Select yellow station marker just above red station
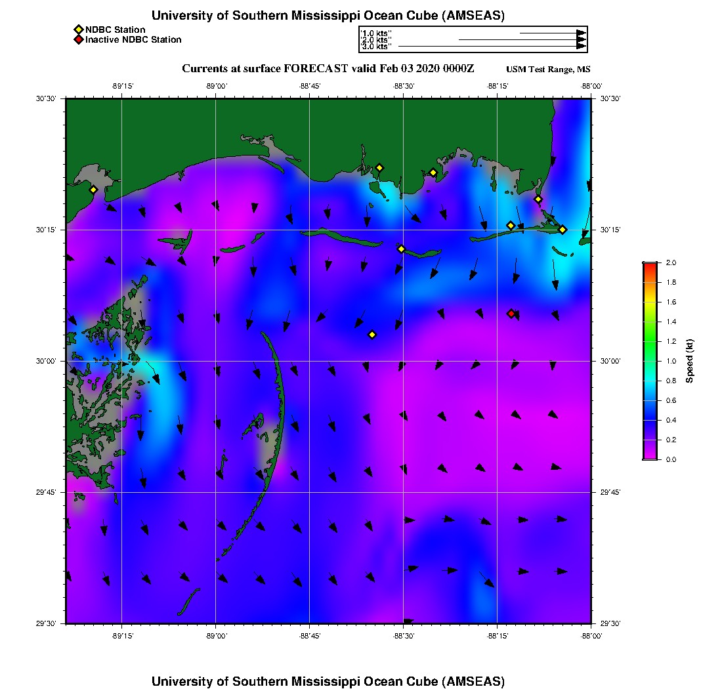The width and height of the screenshot is (722, 689). click(x=511, y=226)
